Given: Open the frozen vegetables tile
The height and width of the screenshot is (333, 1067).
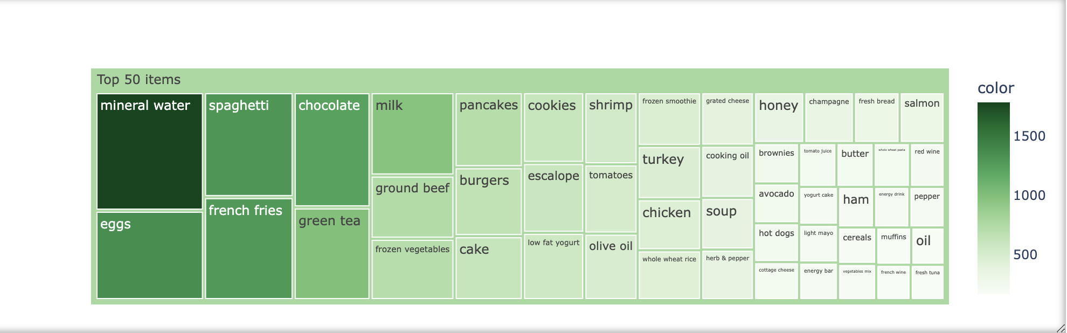Looking at the screenshot, I should click(412, 269).
